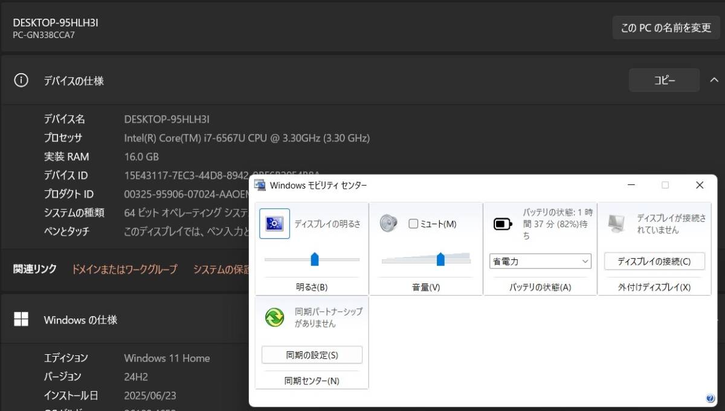Click the Windows の仕様 section header
725x411 pixels.
pos(80,320)
